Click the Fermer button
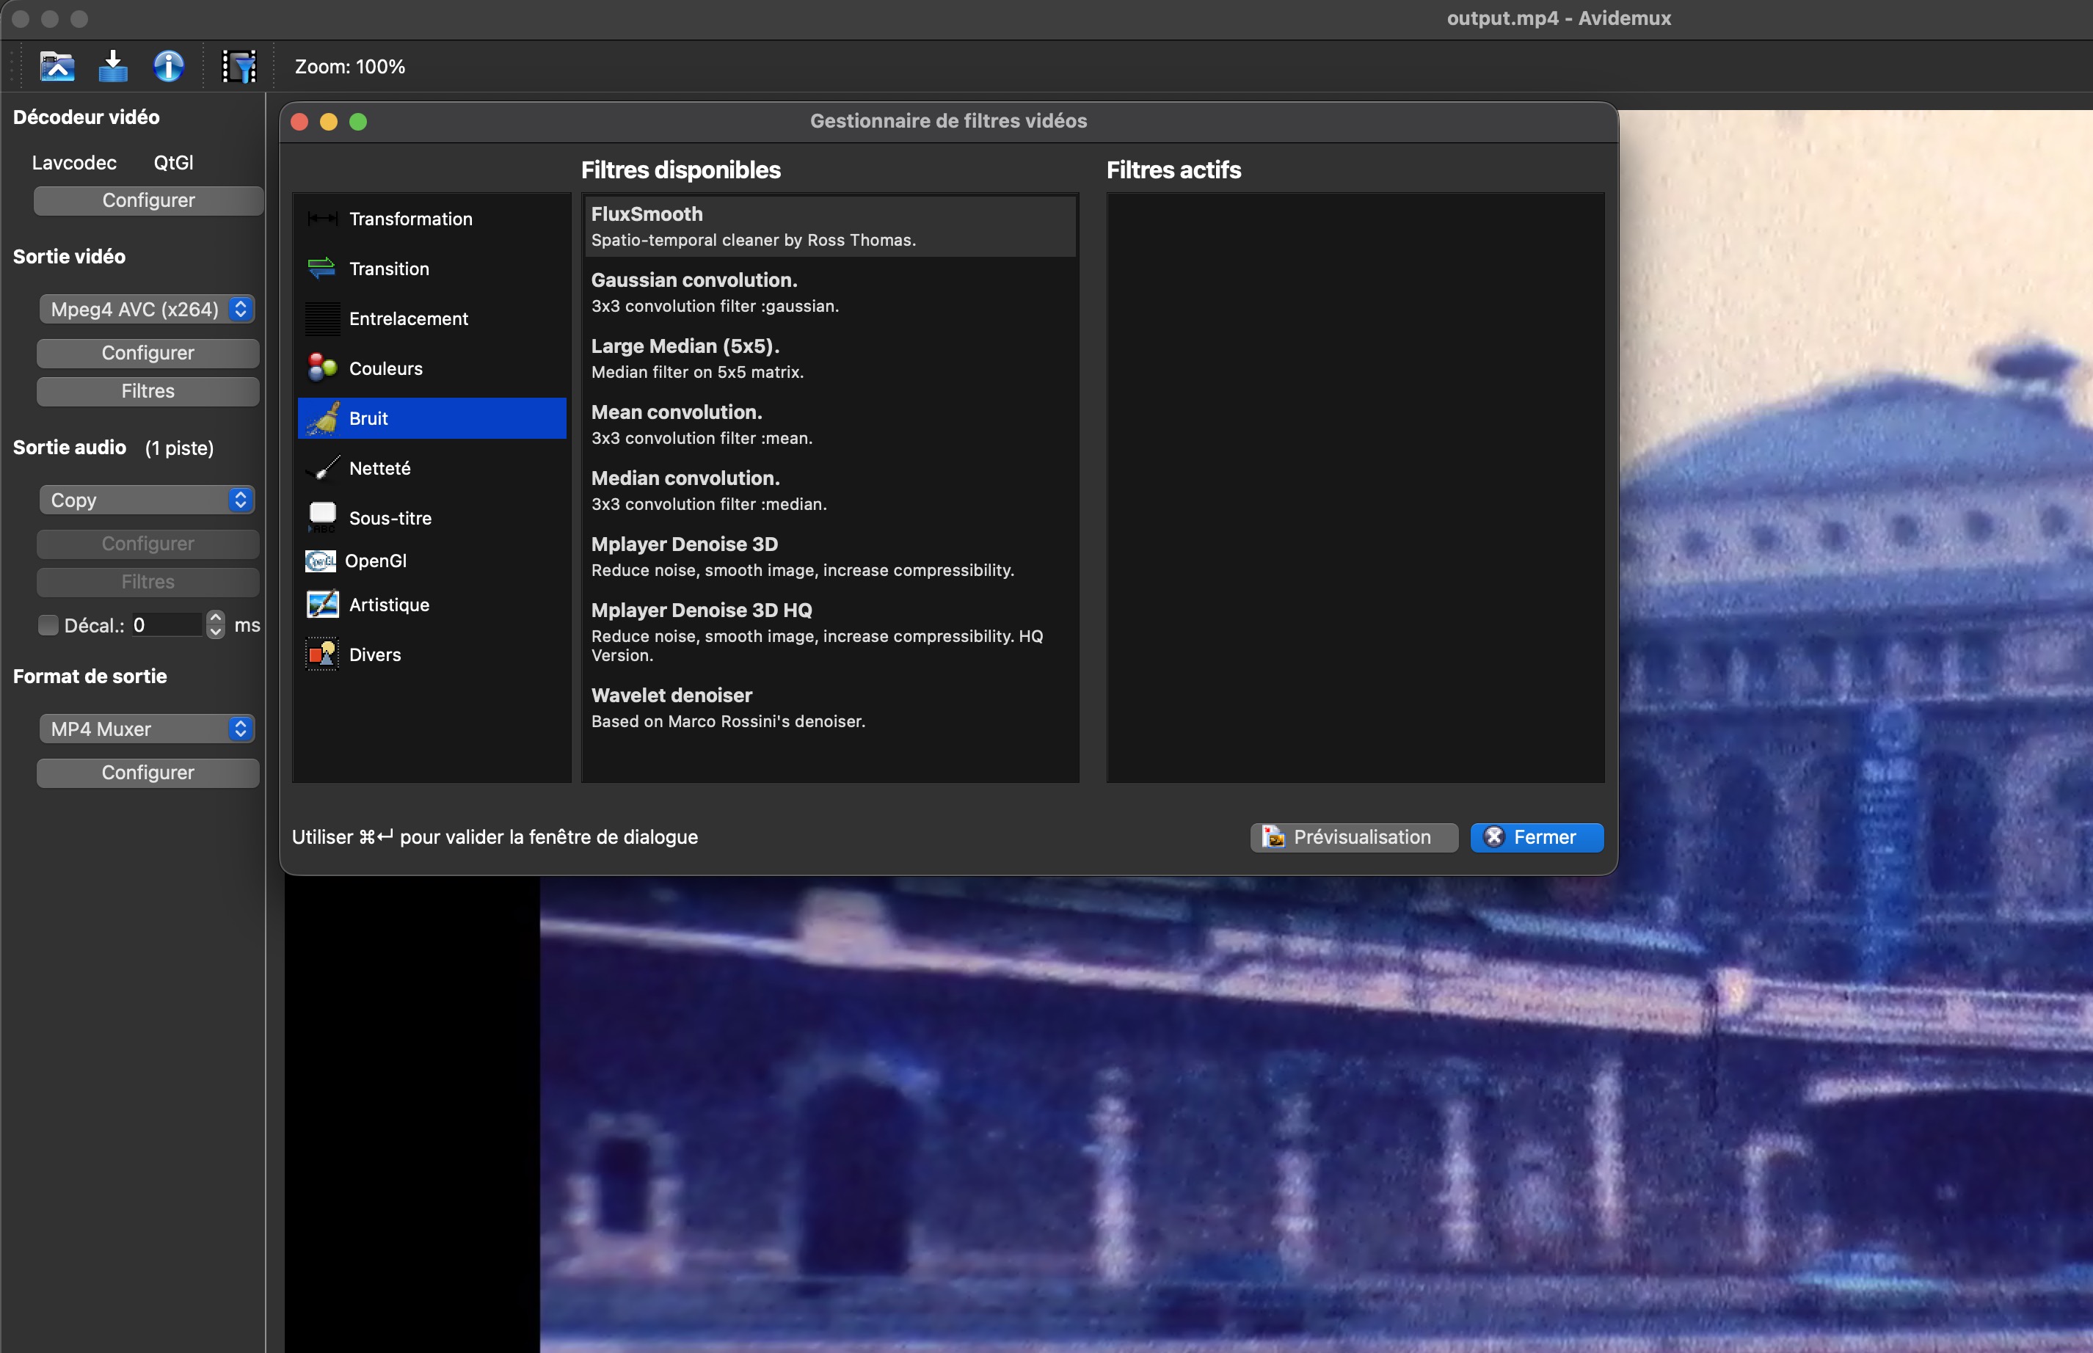The height and width of the screenshot is (1353, 2093). point(1536,836)
